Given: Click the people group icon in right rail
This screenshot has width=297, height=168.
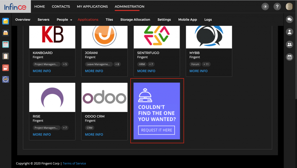Looking at the screenshot, I should (289, 44).
